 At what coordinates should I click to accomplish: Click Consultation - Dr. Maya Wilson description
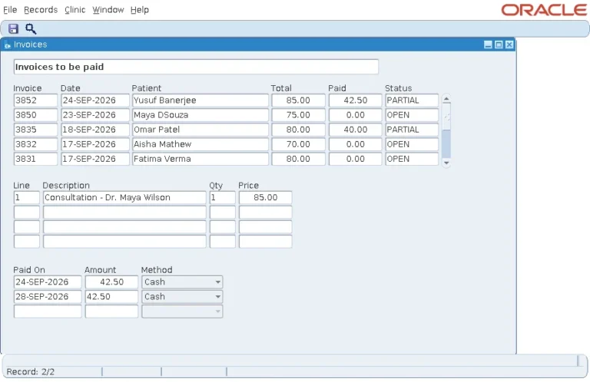click(x=124, y=198)
